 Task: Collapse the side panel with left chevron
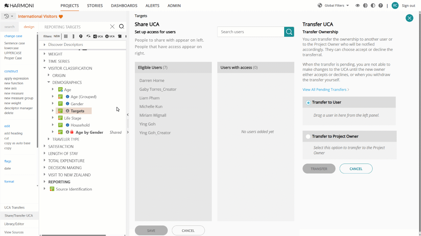click(x=128, y=115)
